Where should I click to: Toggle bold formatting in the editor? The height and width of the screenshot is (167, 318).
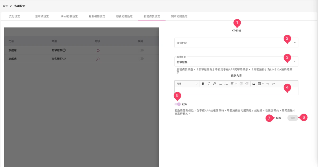[203, 84]
